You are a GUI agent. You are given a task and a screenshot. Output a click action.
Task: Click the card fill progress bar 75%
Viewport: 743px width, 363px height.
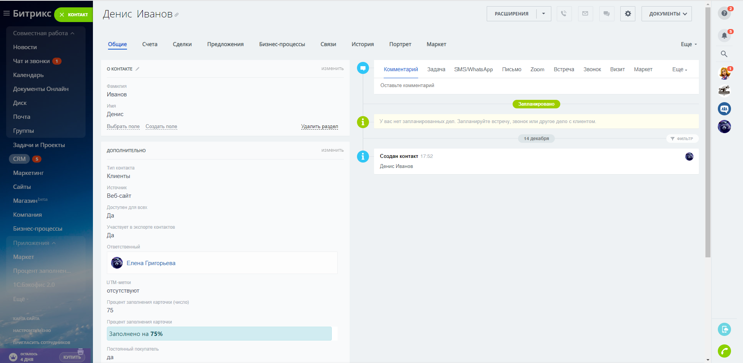pos(219,334)
